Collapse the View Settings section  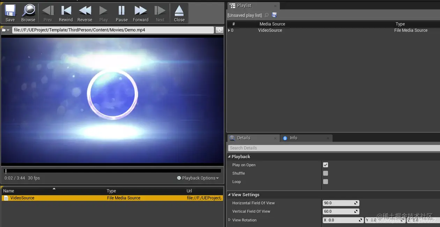click(229, 195)
